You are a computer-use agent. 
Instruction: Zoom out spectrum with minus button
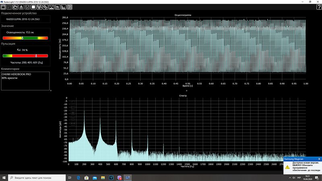(x=73, y=118)
